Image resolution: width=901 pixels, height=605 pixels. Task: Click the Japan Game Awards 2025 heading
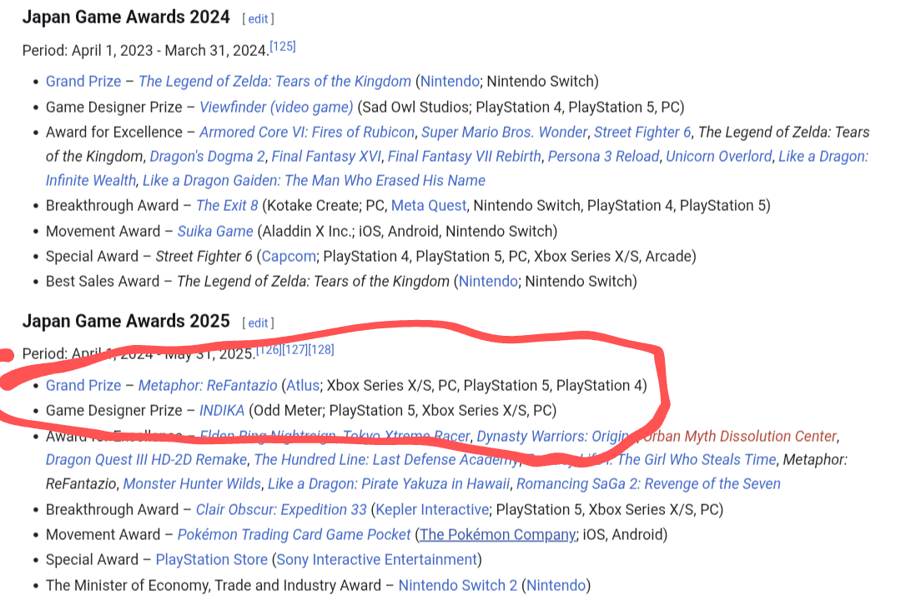coord(126,322)
